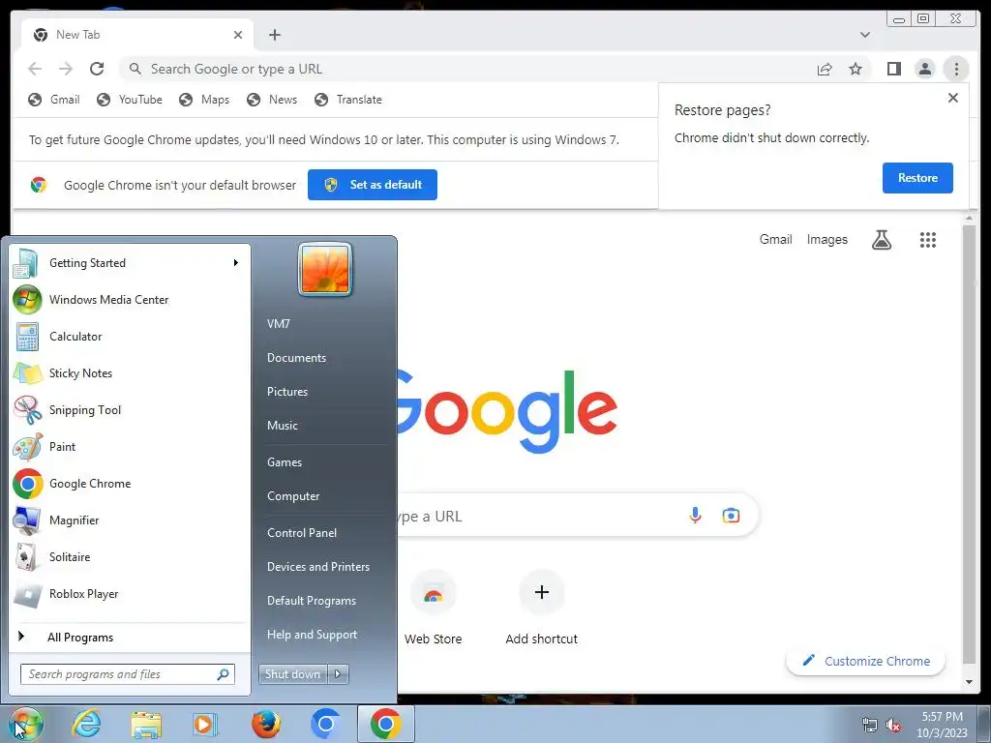The image size is (991, 743).
Task: Open the Maps bookmark
Action: click(x=204, y=100)
